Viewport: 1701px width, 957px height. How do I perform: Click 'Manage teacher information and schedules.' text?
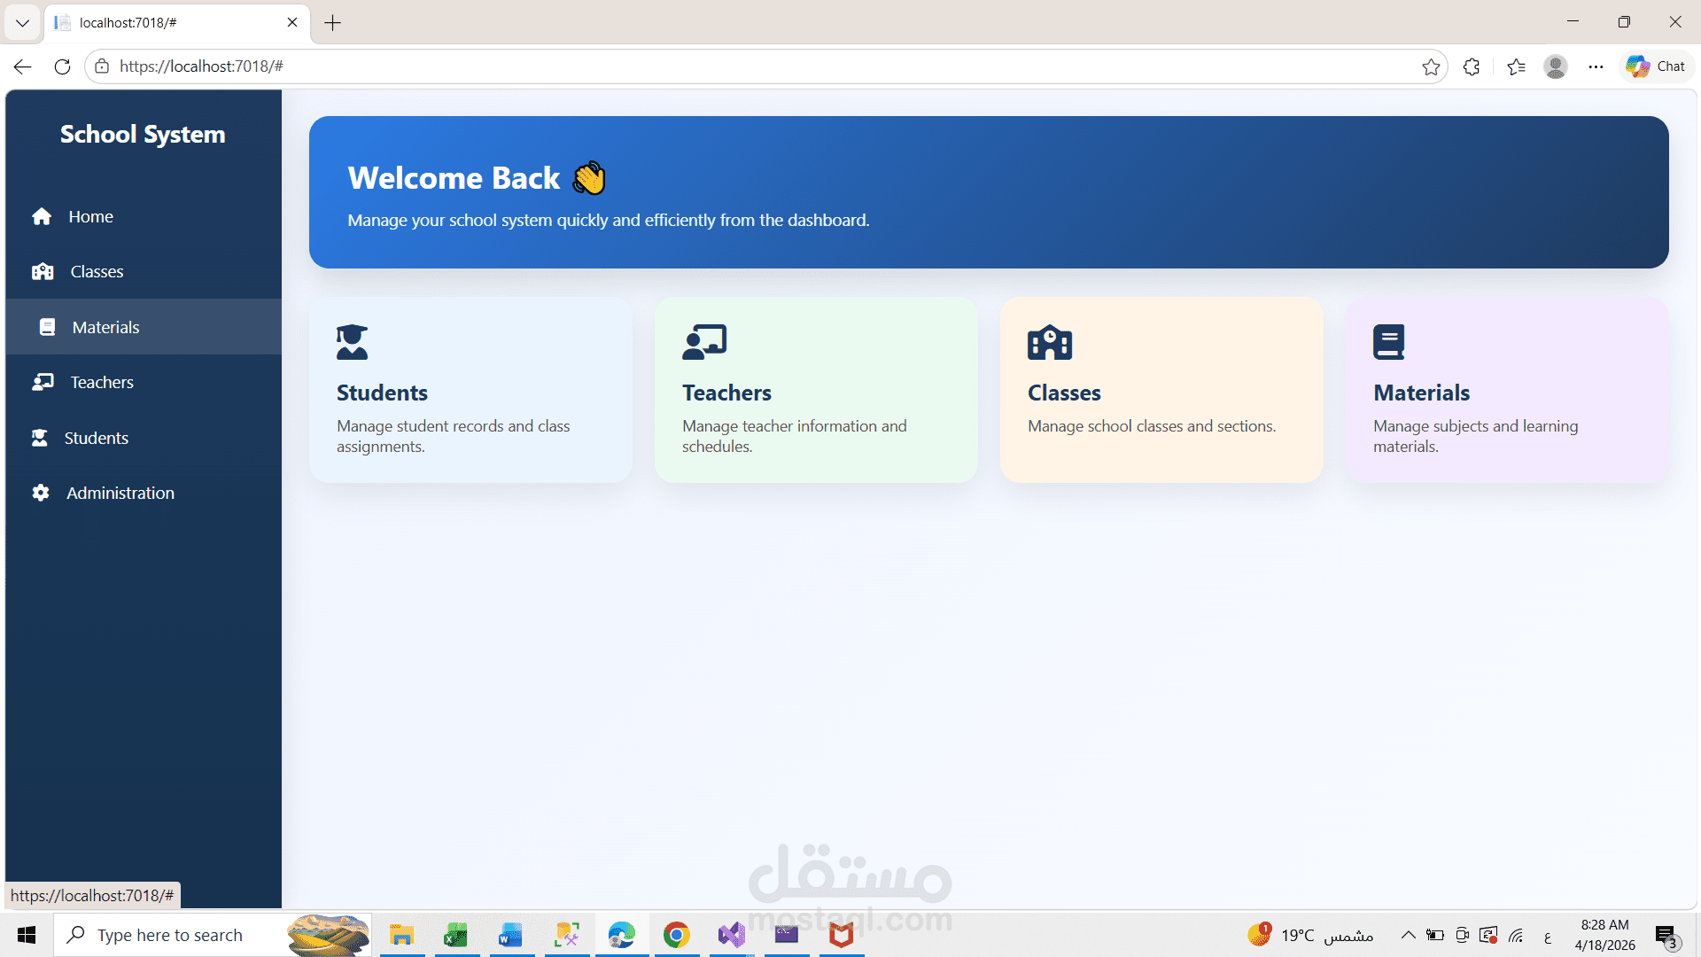point(794,436)
